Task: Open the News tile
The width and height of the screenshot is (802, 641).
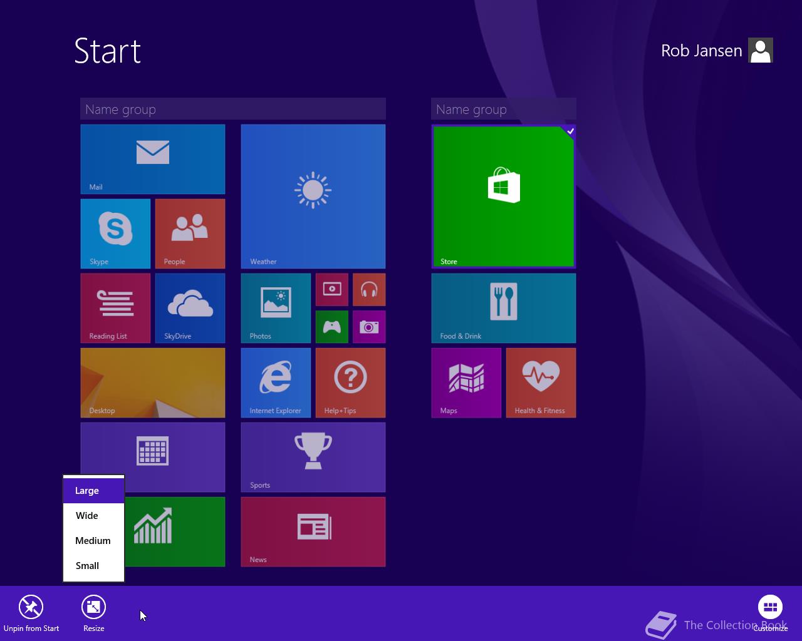Action: (x=313, y=531)
